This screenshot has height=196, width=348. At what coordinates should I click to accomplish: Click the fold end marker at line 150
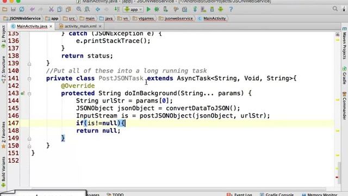29,146
